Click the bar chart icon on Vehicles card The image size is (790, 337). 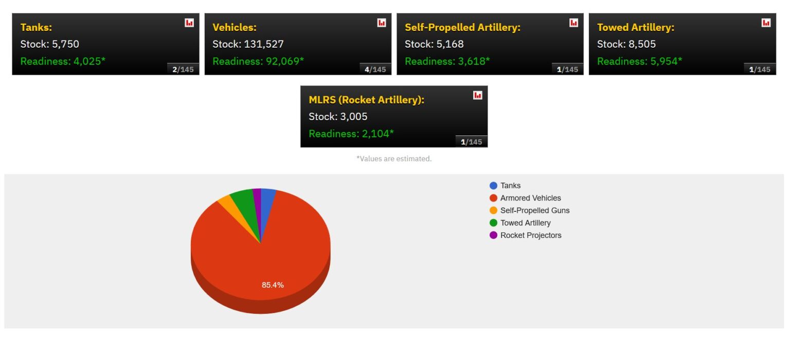381,23
